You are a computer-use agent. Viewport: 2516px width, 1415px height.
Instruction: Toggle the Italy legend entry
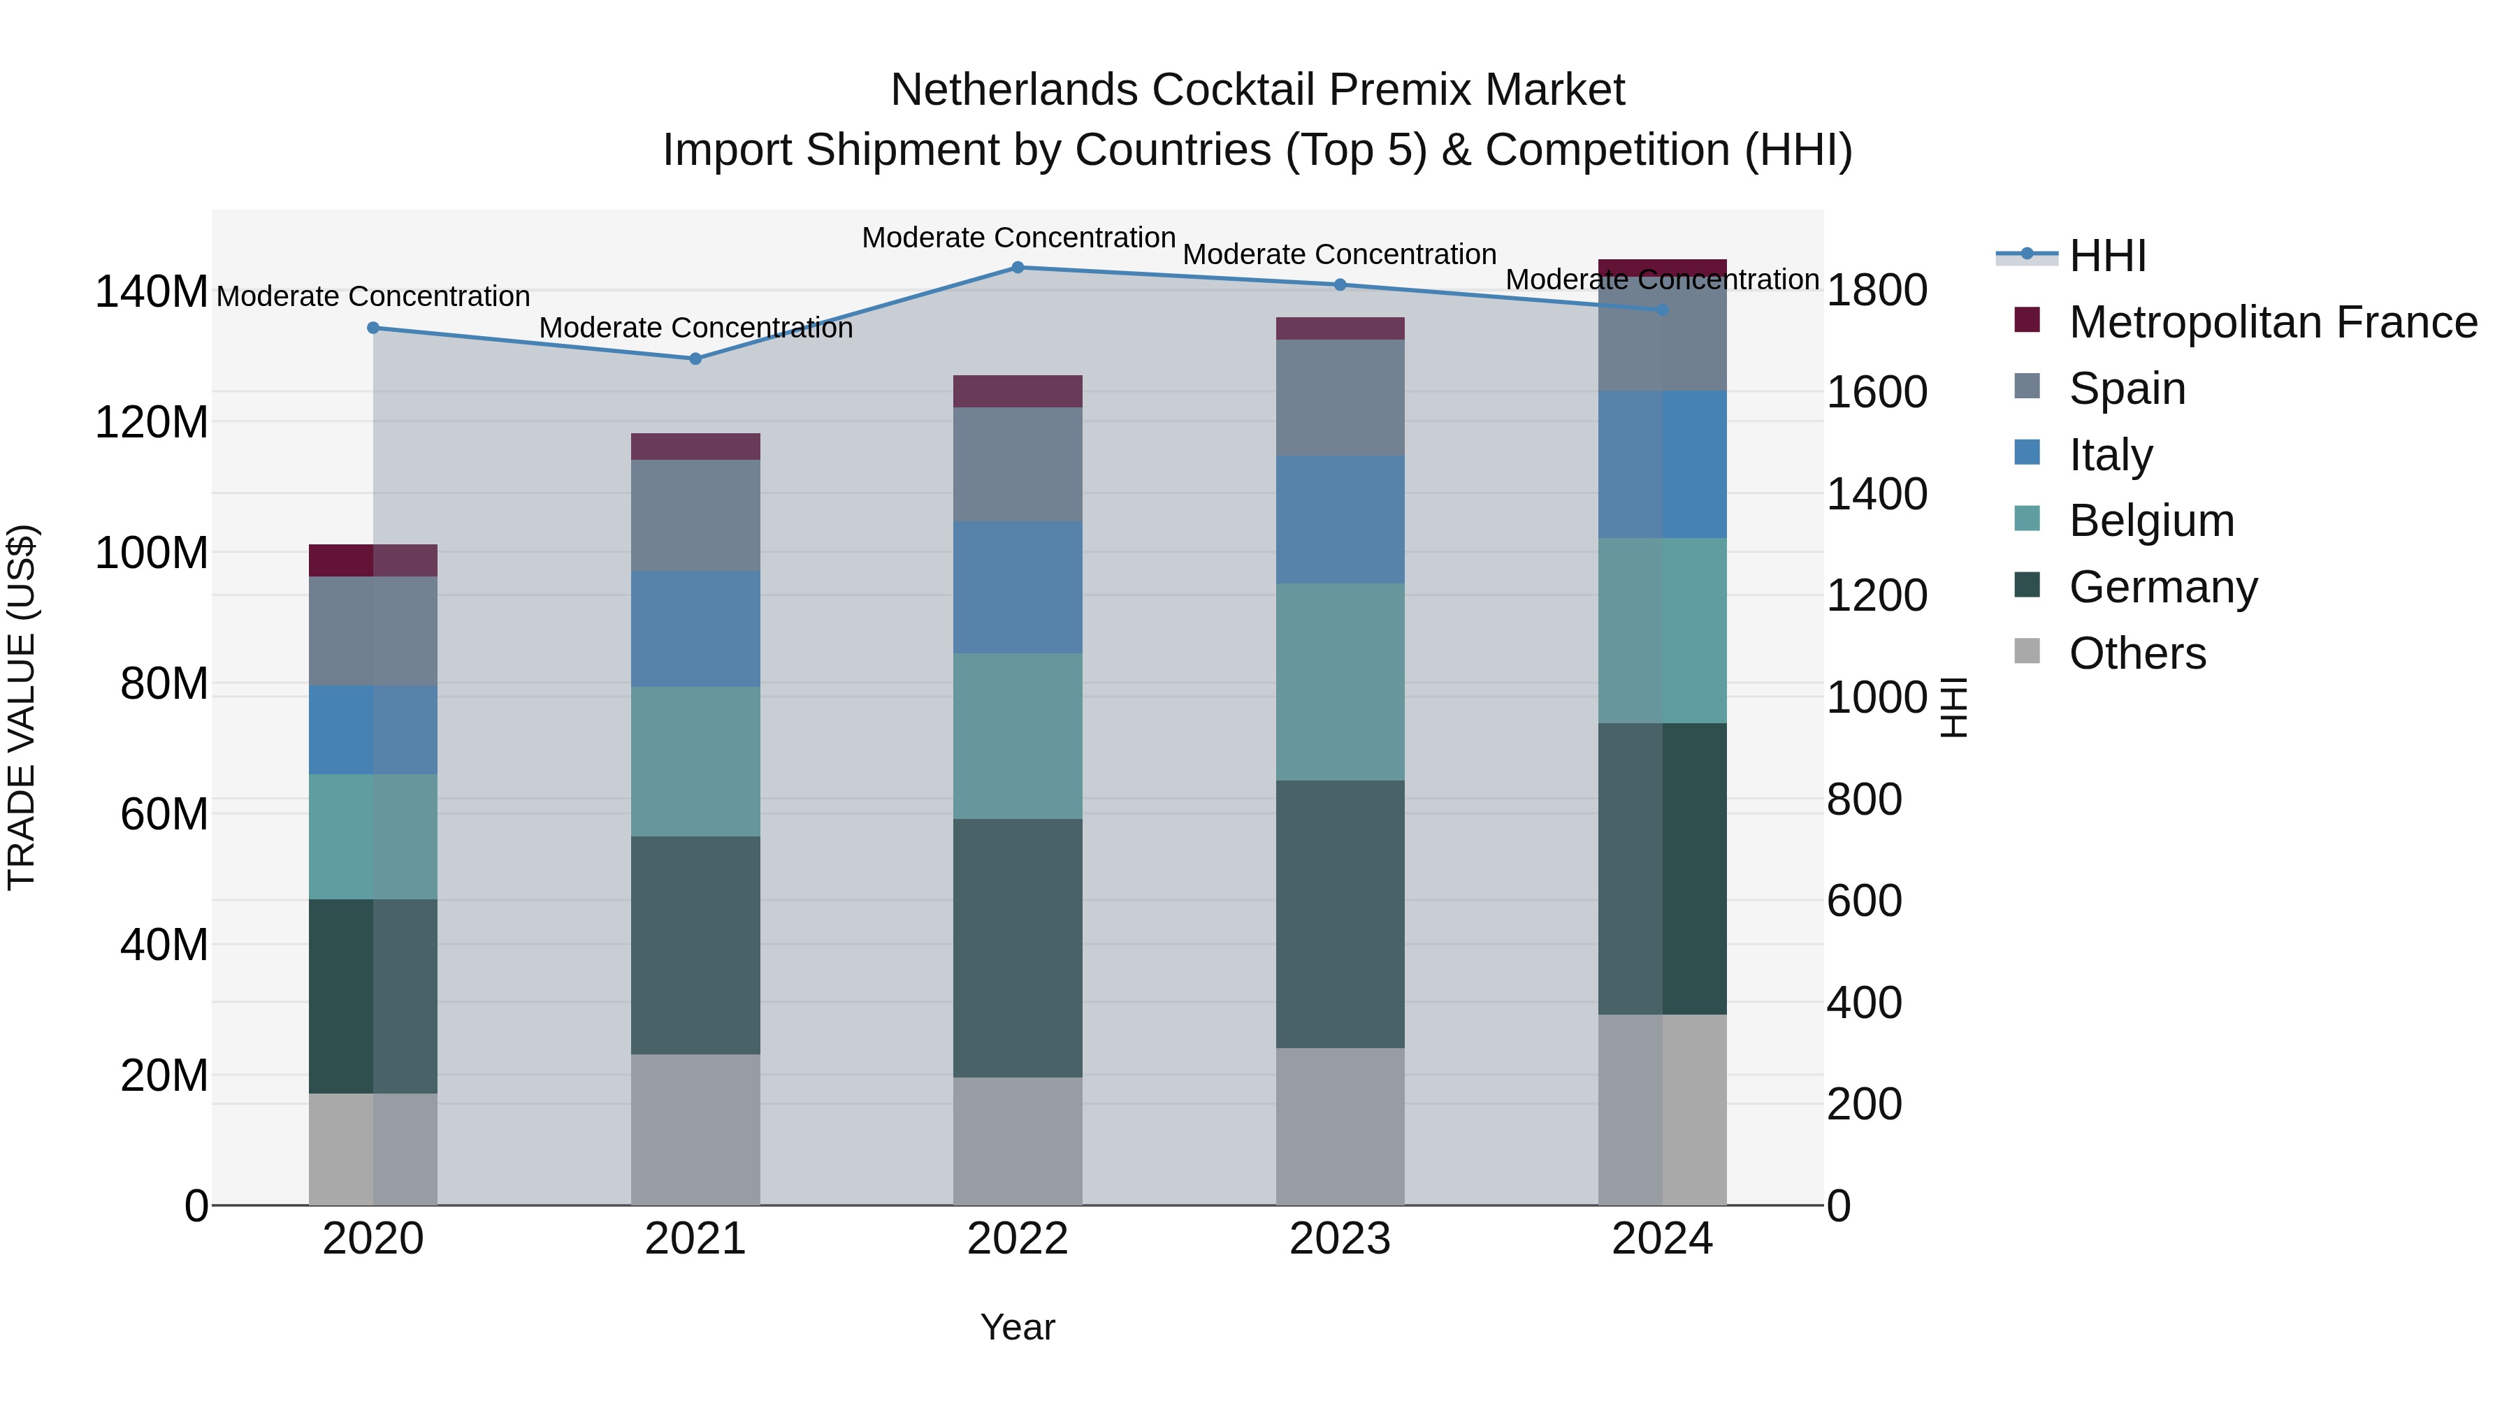click(x=2083, y=455)
